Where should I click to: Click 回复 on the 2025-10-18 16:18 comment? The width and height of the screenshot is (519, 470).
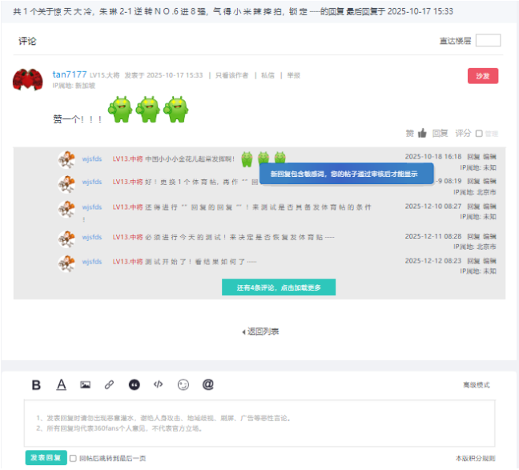point(473,157)
